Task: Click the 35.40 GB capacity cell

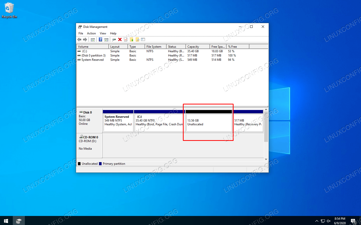Action: tap(193, 51)
